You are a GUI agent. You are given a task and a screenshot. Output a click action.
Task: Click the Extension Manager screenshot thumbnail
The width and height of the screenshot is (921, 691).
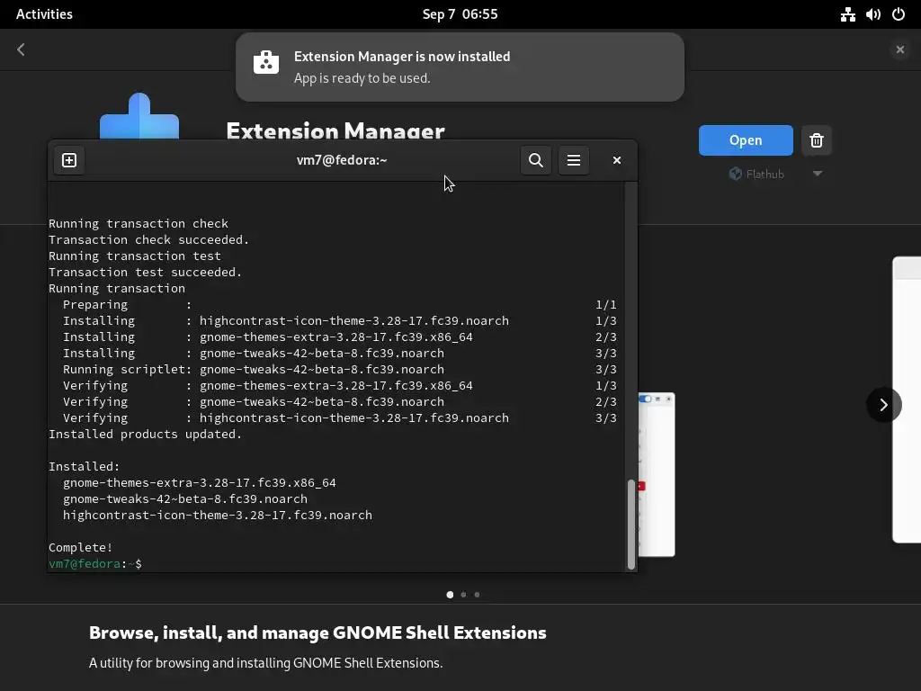click(x=656, y=474)
